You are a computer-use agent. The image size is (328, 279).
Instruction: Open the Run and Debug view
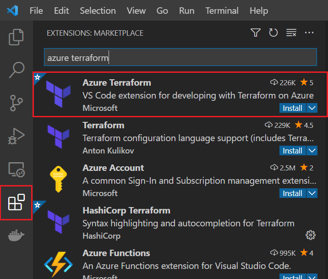(x=16, y=136)
